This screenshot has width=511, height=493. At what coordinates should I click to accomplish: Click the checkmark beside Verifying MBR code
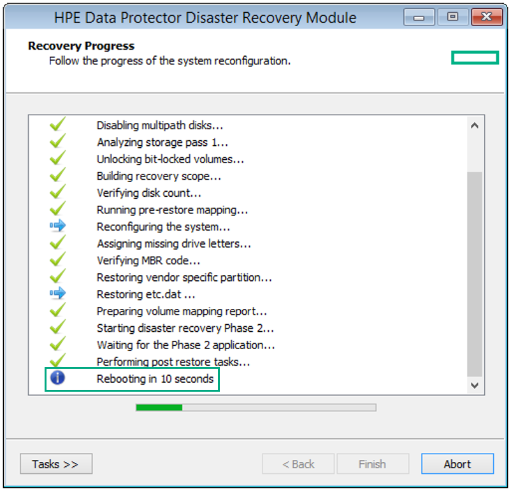click(58, 259)
